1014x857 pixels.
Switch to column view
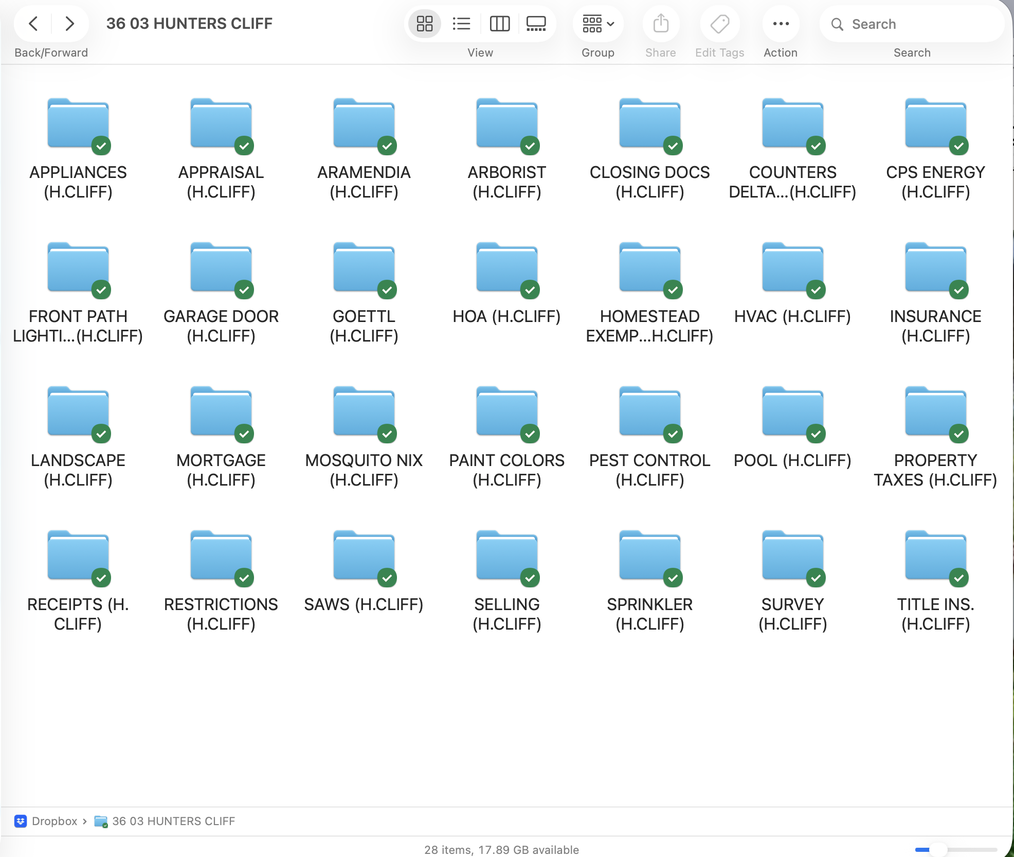point(499,24)
